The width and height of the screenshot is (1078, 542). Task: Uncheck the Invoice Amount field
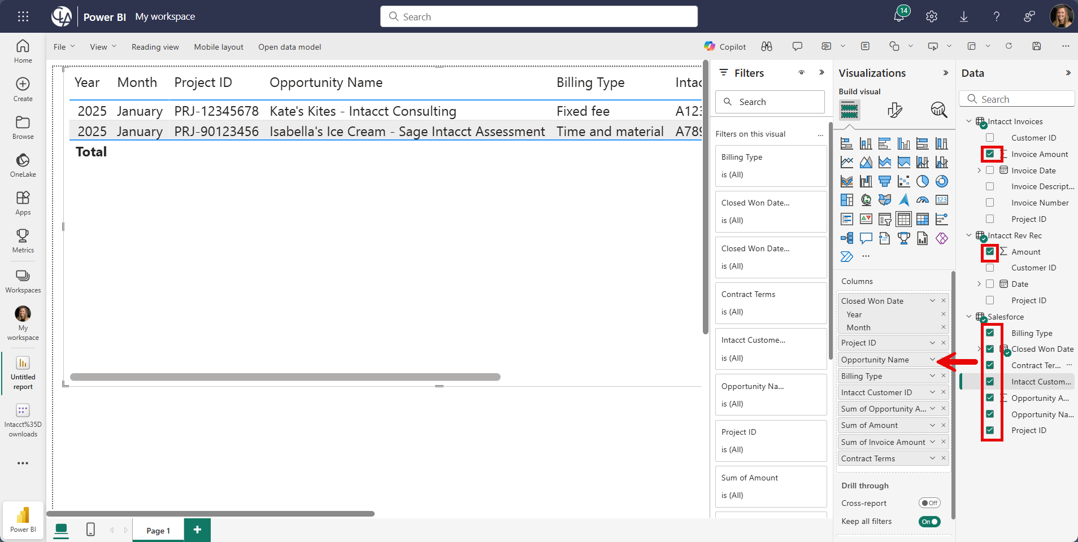click(990, 154)
